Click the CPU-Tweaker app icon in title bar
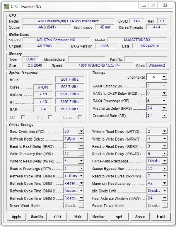 click(6, 7)
